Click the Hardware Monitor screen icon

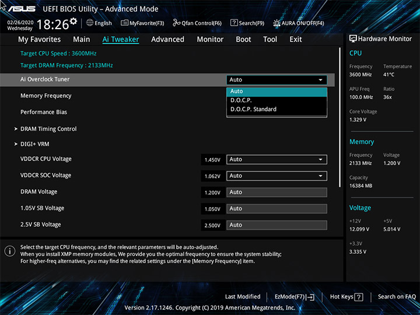pos(353,39)
